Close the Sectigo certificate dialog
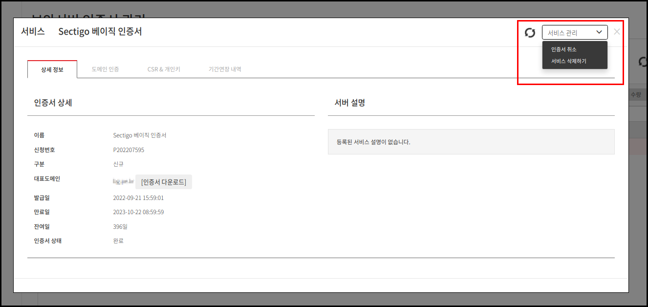Screen dimensions: 648x307 (x=617, y=32)
